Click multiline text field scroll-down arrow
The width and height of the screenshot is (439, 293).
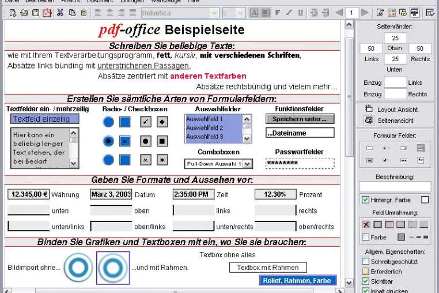point(74,163)
